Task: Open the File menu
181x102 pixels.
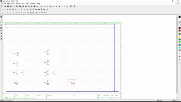Action: tap(5, 4)
